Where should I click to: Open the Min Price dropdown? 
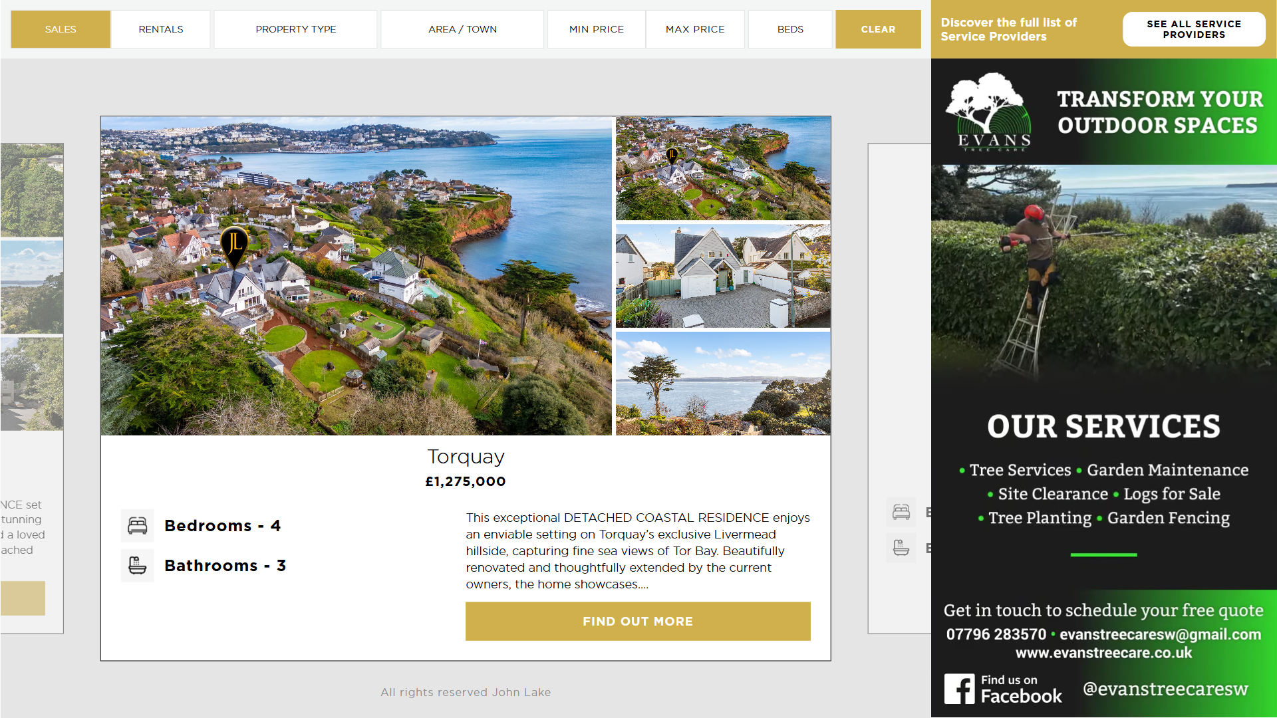click(x=597, y=29)
